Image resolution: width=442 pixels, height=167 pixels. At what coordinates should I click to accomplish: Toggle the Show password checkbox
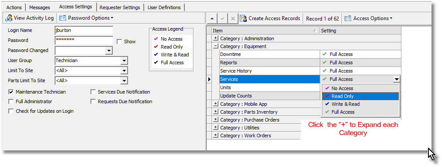point(119,42)
